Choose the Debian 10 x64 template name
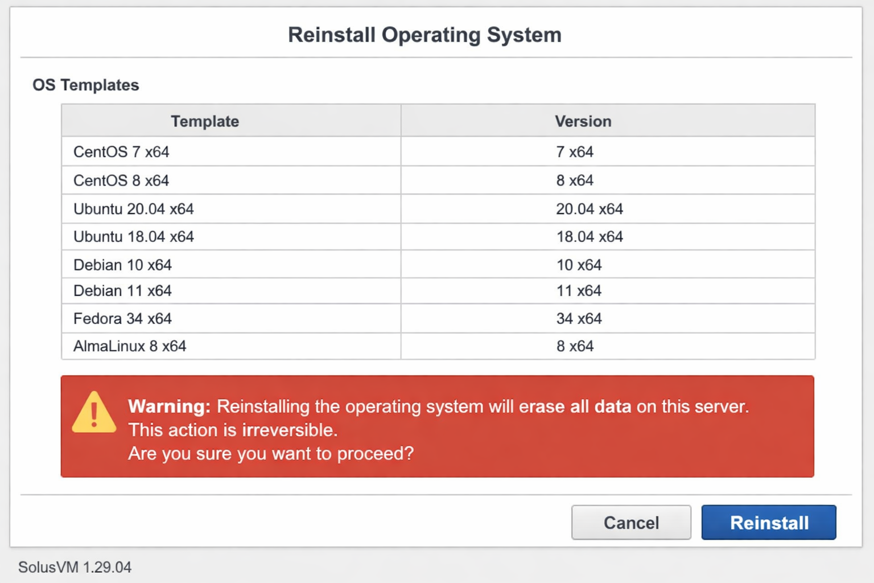The image size is (874, 583). pos(122,265)
